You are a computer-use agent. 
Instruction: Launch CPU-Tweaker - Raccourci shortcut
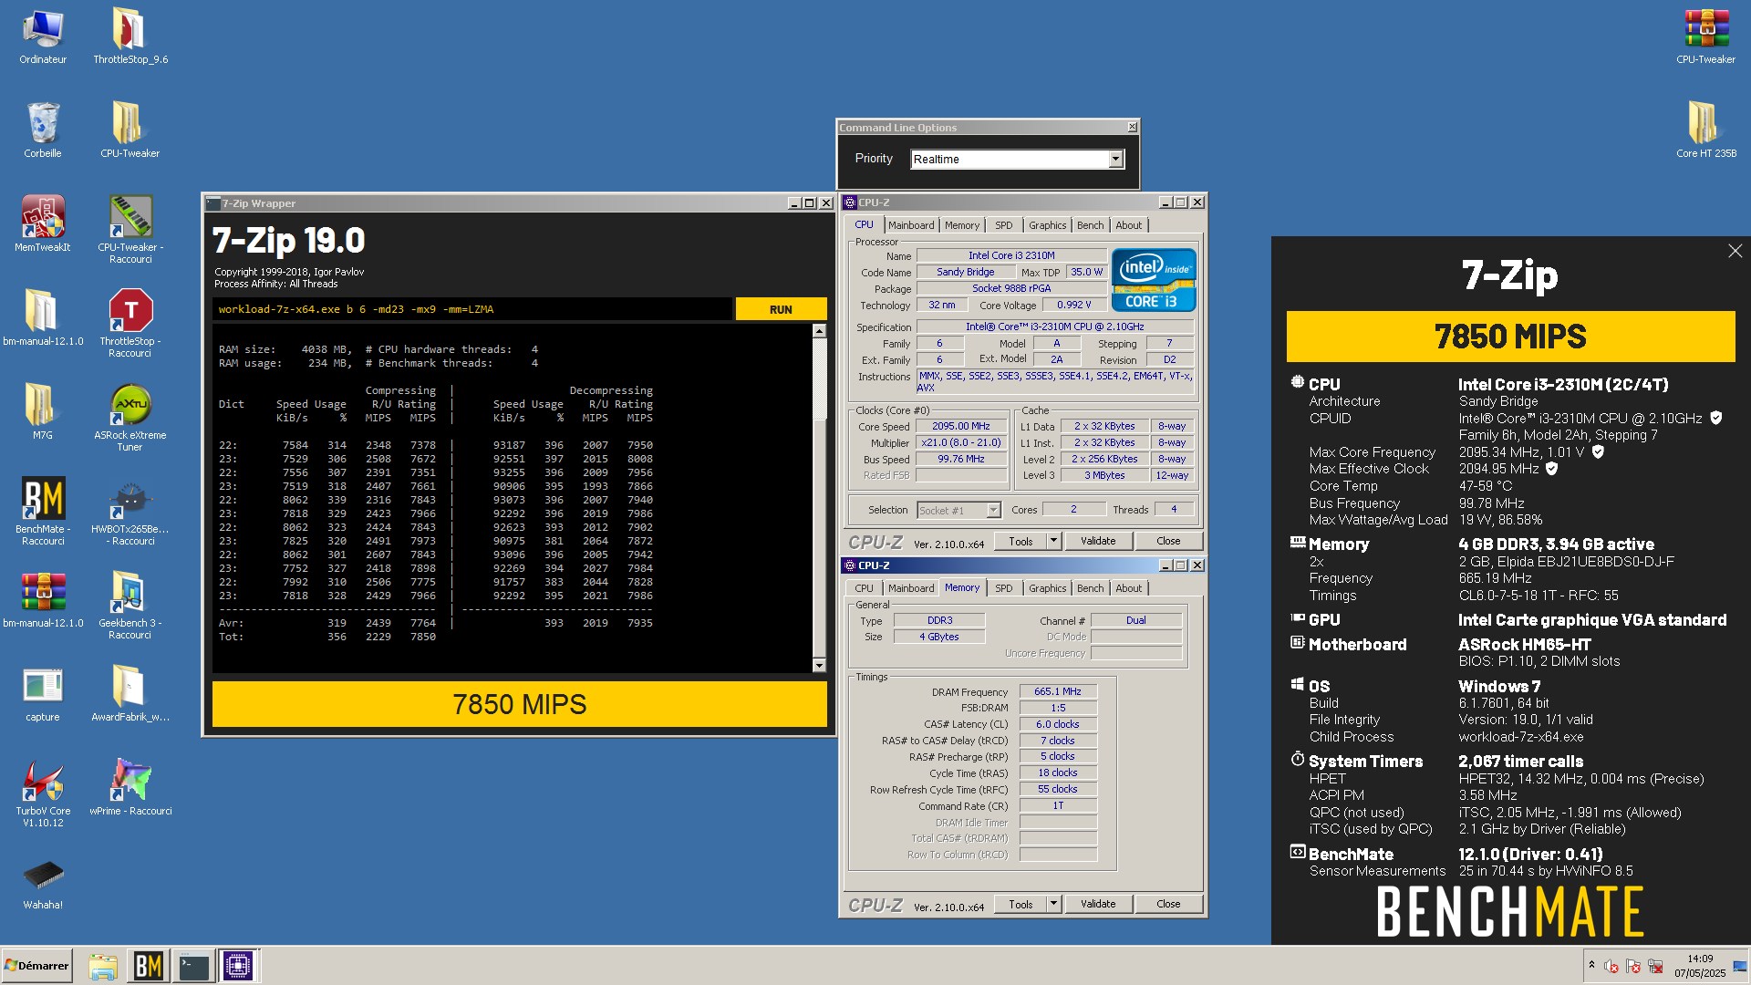130,230
